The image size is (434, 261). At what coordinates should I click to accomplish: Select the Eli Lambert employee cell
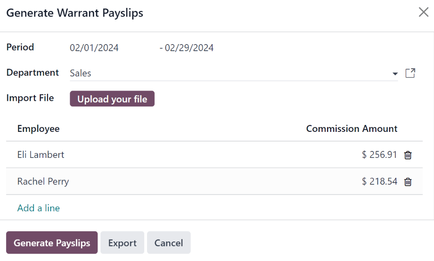41,155
